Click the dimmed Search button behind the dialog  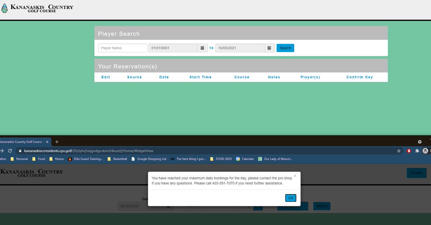(x=321, y=206)
